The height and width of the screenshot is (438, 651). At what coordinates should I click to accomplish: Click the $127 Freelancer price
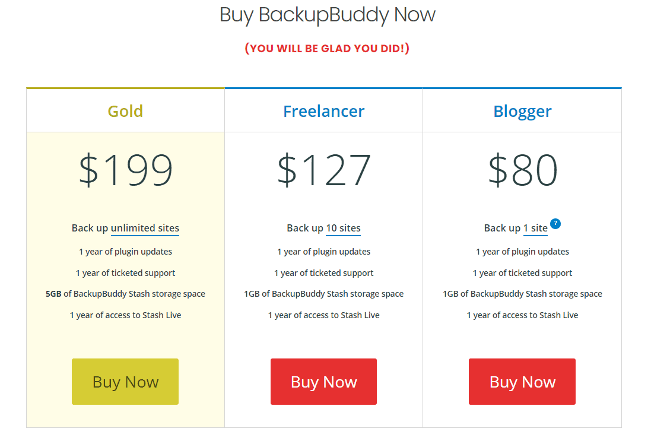coord(324,169)
